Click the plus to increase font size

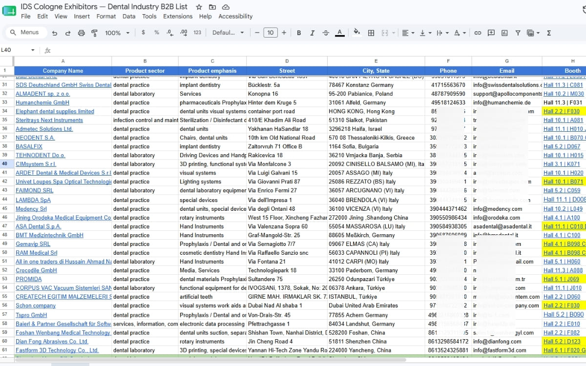[x=284, y=33]
